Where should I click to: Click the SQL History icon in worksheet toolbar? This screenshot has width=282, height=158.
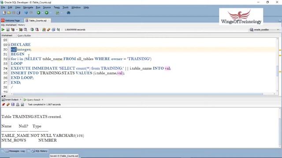pyautogui.click(x=53, y=29)
